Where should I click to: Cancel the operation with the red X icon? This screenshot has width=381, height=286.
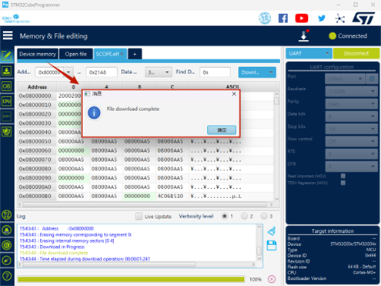pyautogui.click(x=272, y=279)
